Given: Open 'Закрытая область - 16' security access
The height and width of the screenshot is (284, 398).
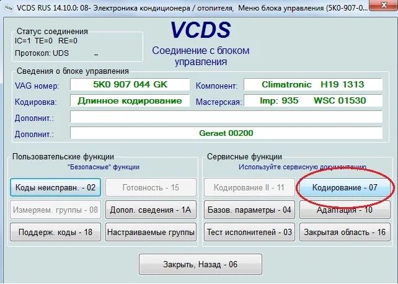Looking at the screenshot, I should pos(345,232).
